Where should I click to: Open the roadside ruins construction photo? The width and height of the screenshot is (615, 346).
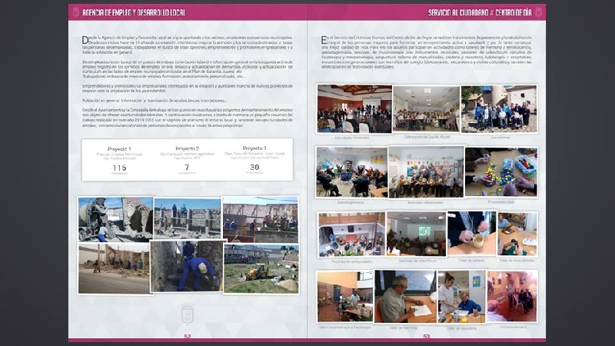coord(114,268)
